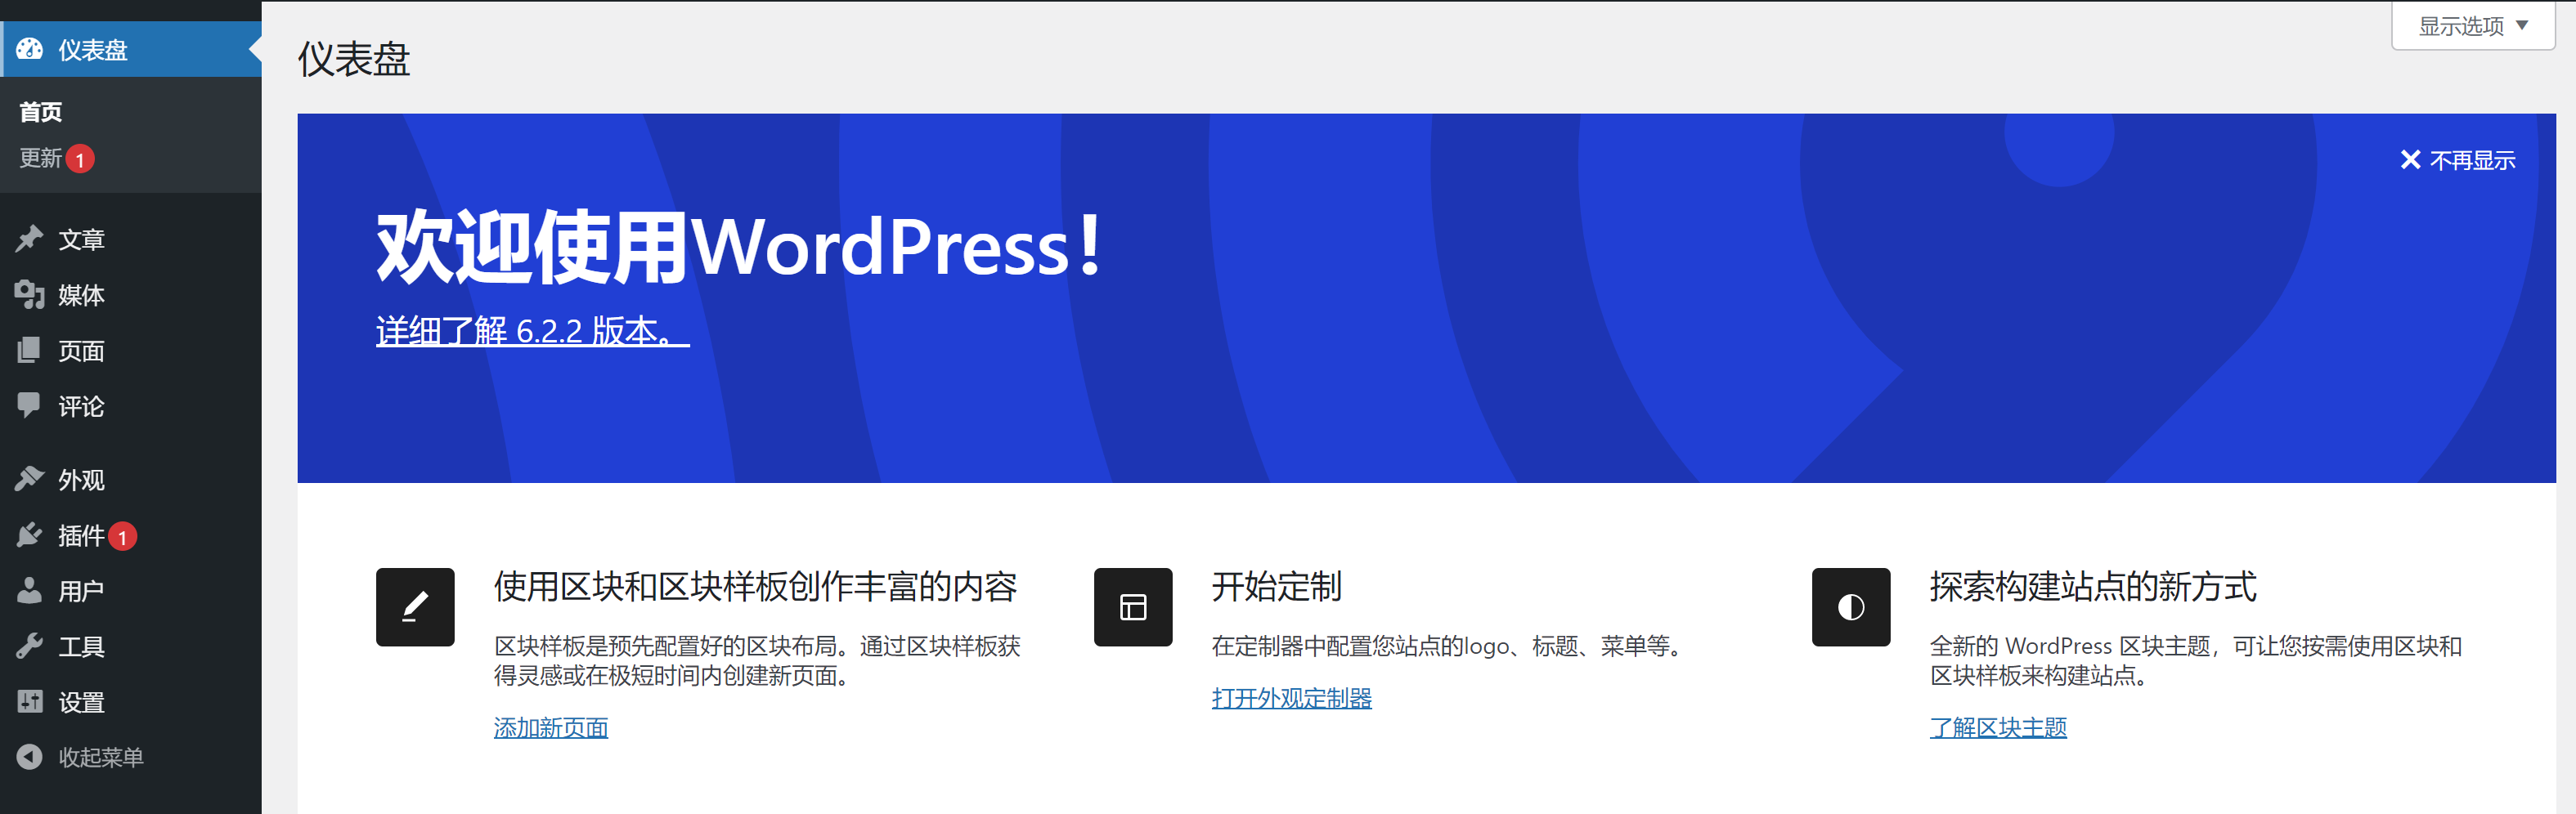Screen dimensions: 2576x814
Task: Click the X icon next to 不再显示
Action: click(2410, 160)
